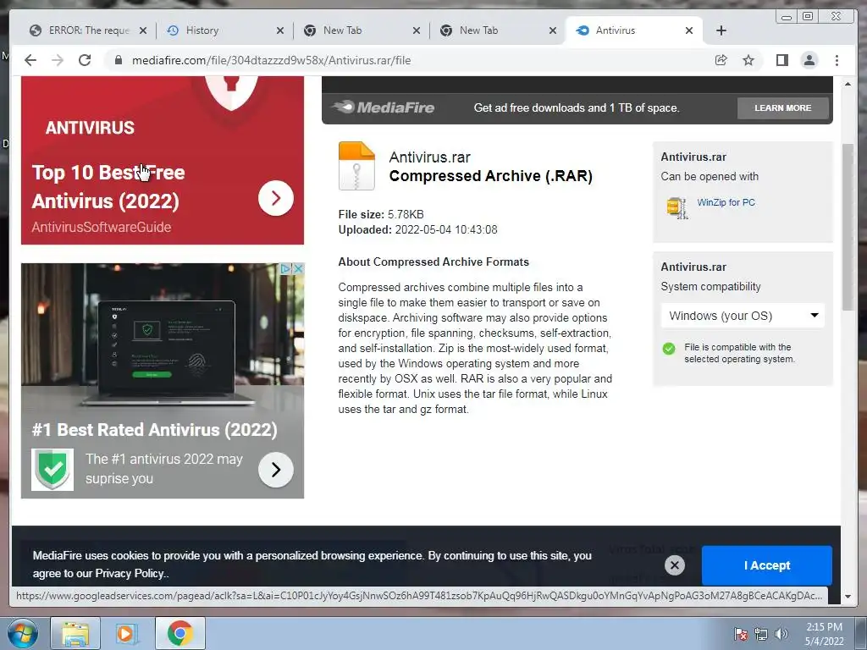Open the Windows Start menu

(x=23, y=633)
